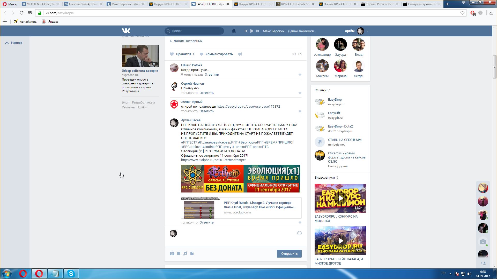Click the comment text input field
Viewport: 497px width, 279px height.
[x=237, y=236]
